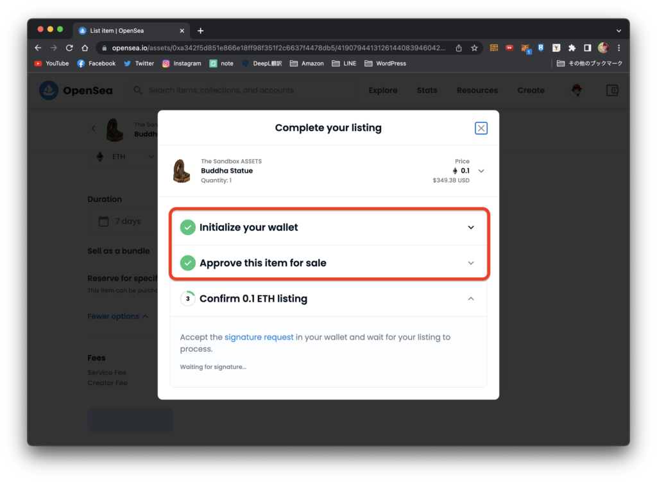Open the 7 days duration picker
Viewport: 657px width, 482px height.
pos(123,221)
